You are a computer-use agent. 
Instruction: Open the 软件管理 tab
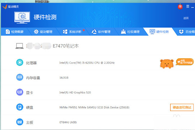(101, 32)
